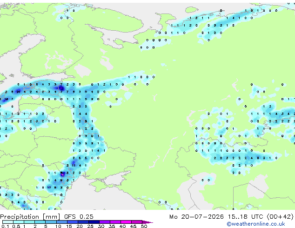Click the 'Mo 20-07-2026' date text

(196, 217)
